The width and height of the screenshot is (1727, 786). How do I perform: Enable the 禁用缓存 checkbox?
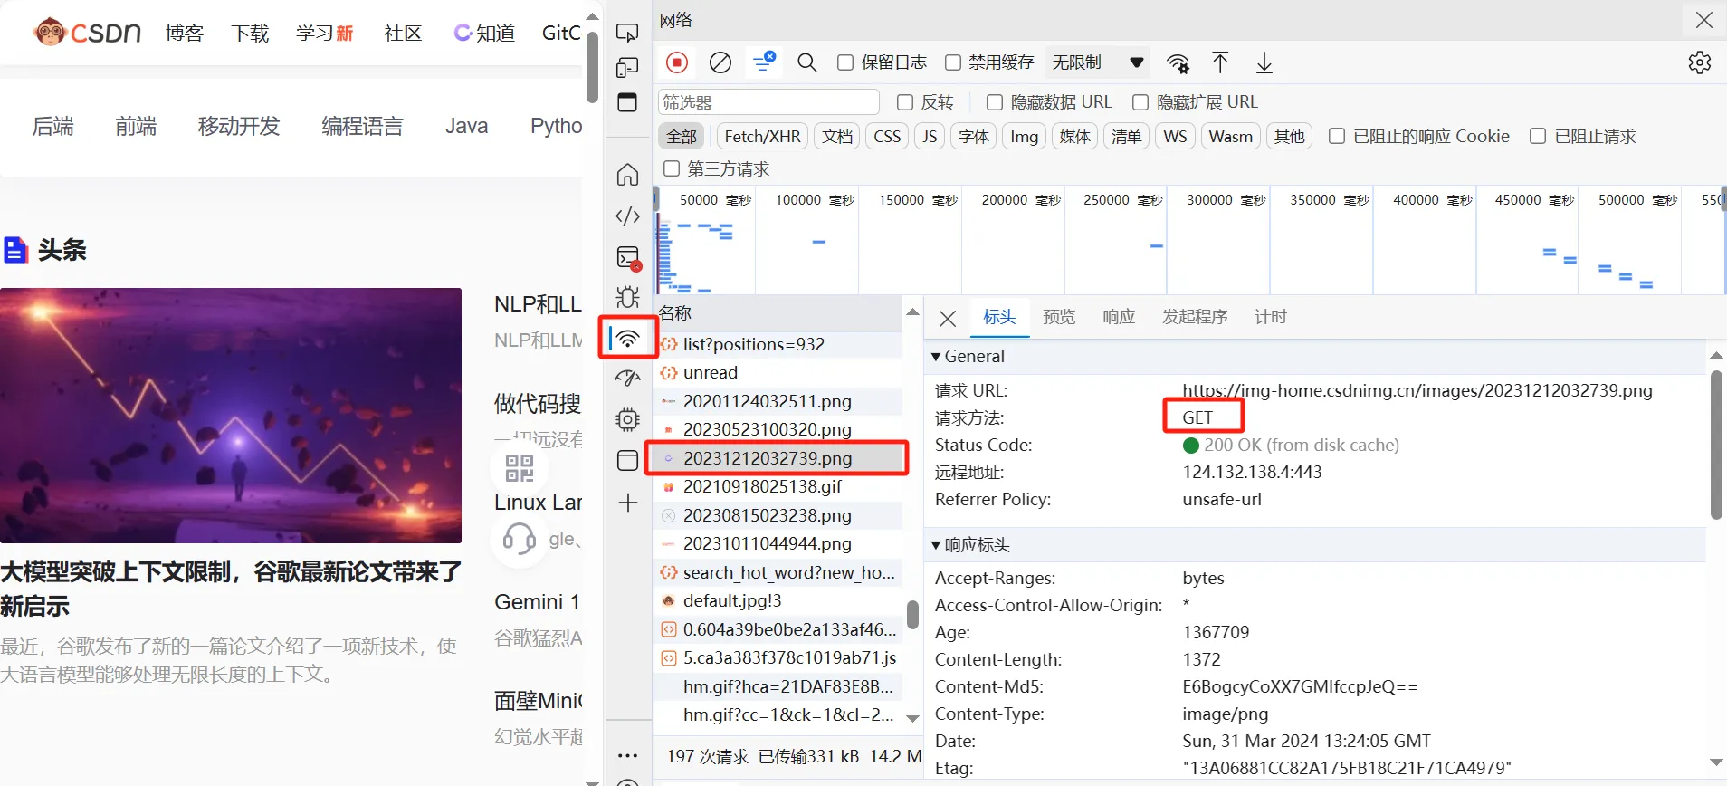point(953,62)
